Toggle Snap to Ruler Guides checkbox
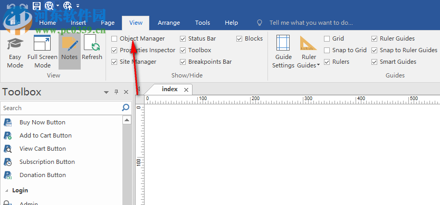440x205 pixels. (375, 50)
